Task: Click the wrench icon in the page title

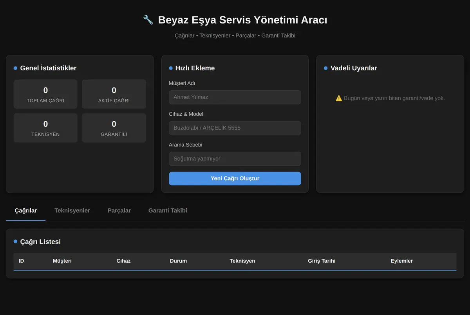Action: point(148,20)
